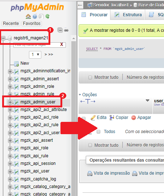Image resolution: width=164 pixels, height=196 pixels.
Task: Open the mgzk_adminnotification_in table
Action: [45, 71]
